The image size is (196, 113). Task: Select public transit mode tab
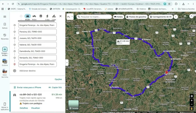click(41, 16)
